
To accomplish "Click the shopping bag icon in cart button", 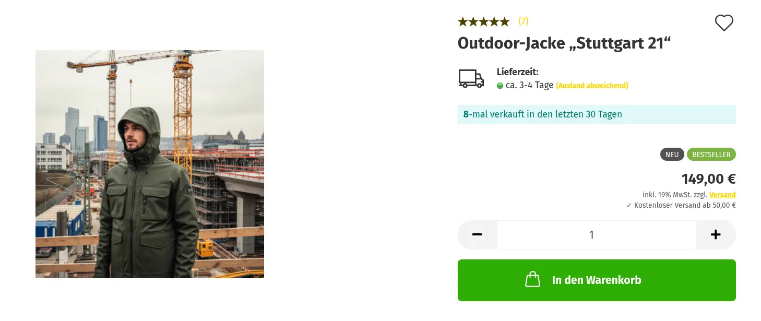I will tap(532, 280).
